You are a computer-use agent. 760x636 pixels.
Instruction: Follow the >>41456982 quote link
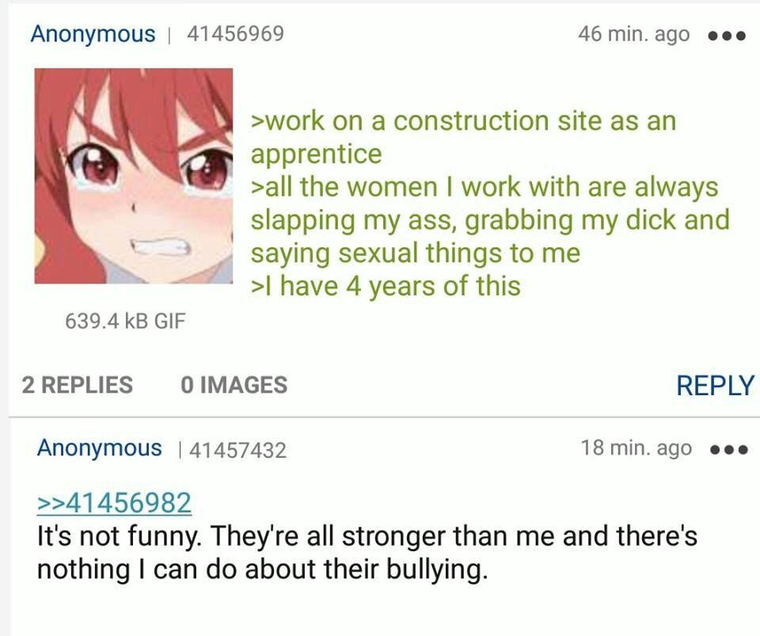pos(114,503)
